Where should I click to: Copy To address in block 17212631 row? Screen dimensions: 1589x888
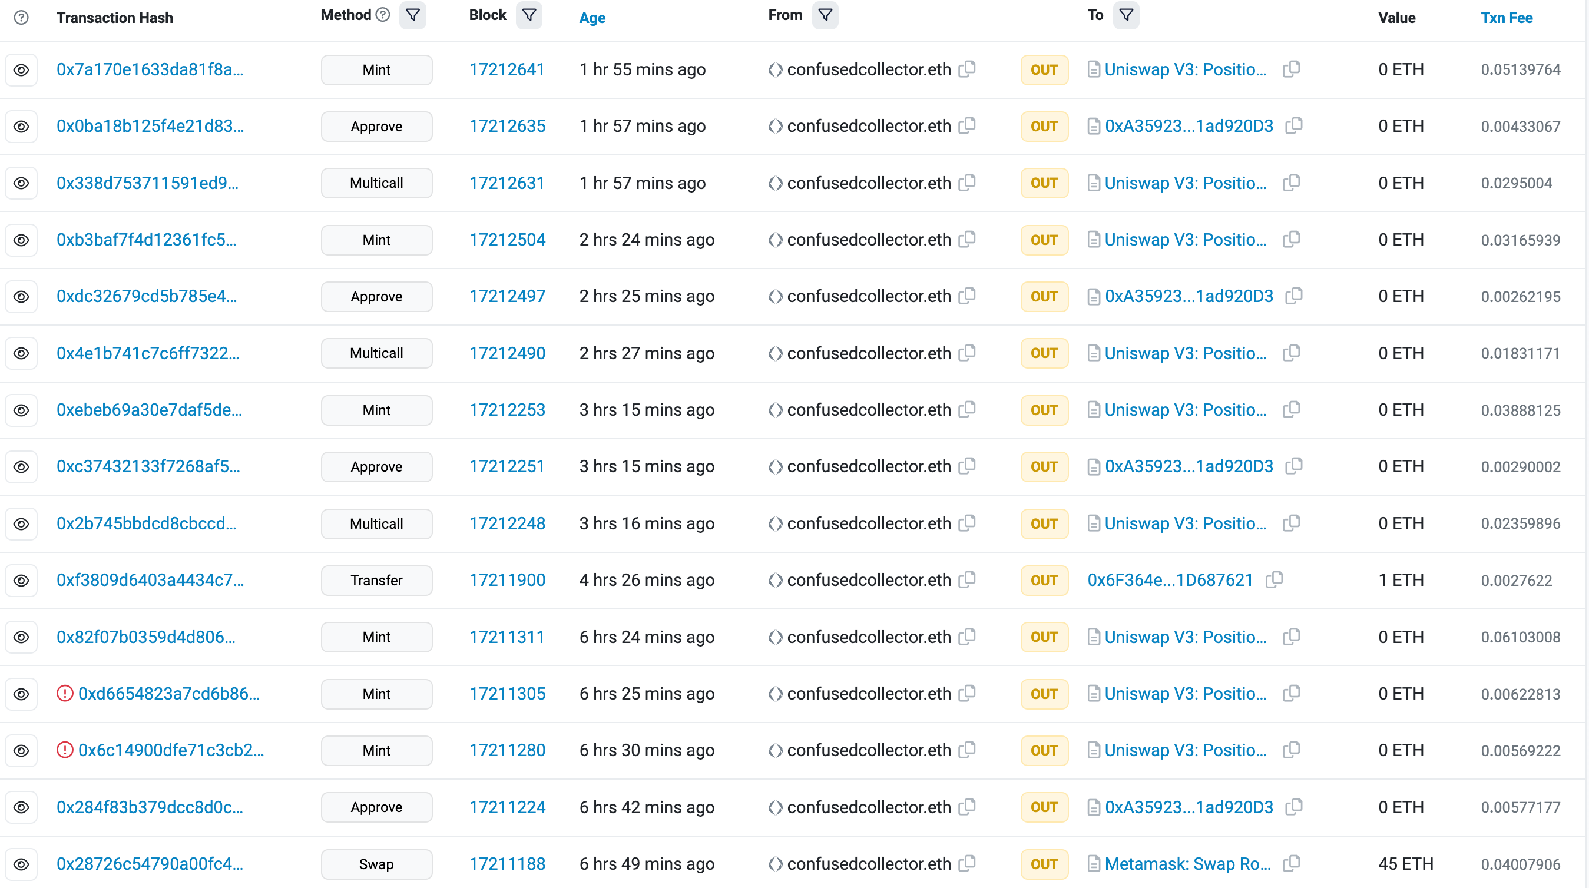pos(1291,183)
